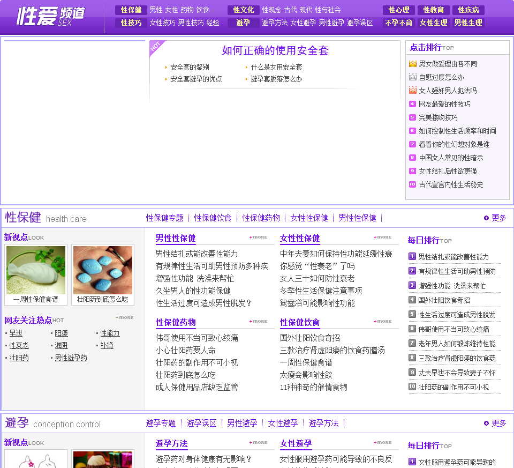Go to 避孕误区 tab in 避孕 section
Screen dimensions: 514x468
pos(201,423)
